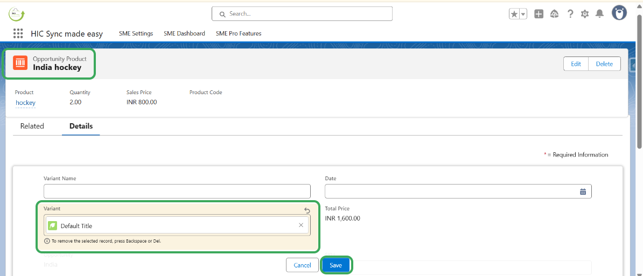Click the favorites star icon
The image size is (643, 276).
point(514,14)
